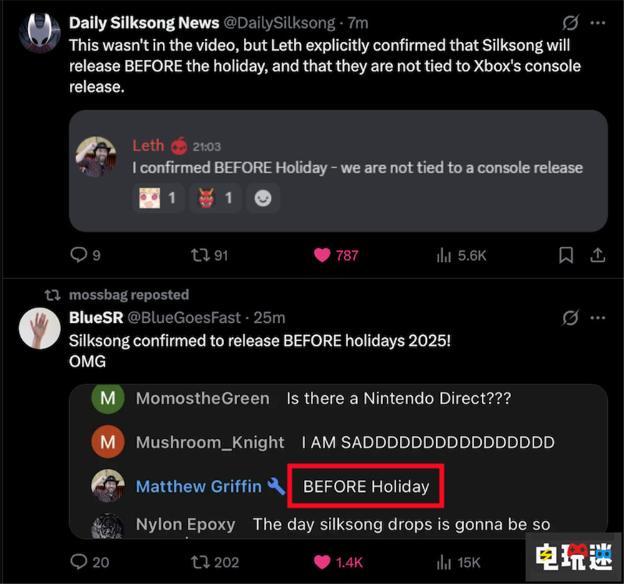Viewport: 624px width, 584px height.
Task: Repost the Daily Silksong News tweet
Action: pos(201,255)
